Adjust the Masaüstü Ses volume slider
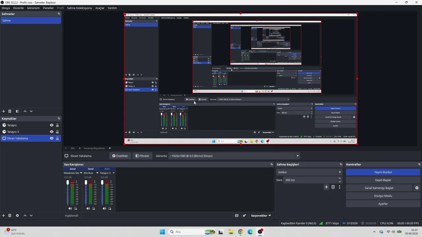The width and height of the screenshot is (422, 237). [68, 182]
